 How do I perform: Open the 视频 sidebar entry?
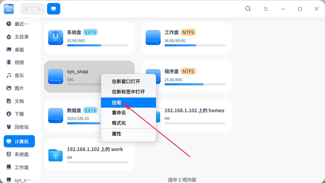tap(19, 62)
